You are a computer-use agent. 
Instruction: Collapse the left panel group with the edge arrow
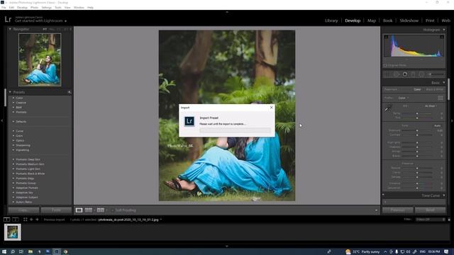(1, 120)
